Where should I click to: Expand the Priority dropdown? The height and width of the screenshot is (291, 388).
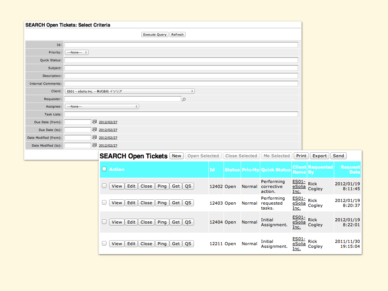tap(77, 53)
